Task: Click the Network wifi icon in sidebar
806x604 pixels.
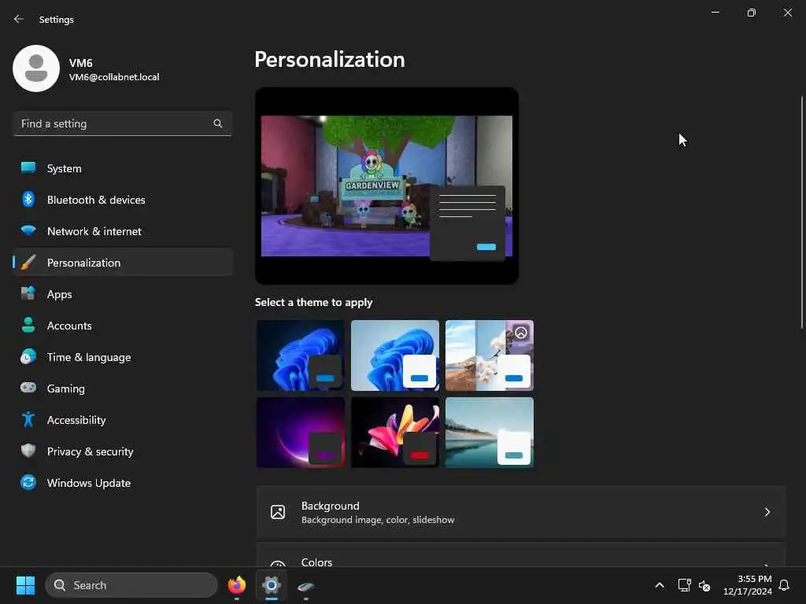Action: click(28, 230)
